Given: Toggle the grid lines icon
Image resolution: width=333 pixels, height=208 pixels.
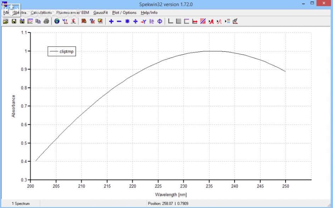Looking at the screenshot, I should click(179, 21).
